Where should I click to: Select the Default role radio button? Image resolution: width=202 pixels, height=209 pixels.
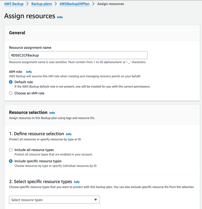coord(11,82)
